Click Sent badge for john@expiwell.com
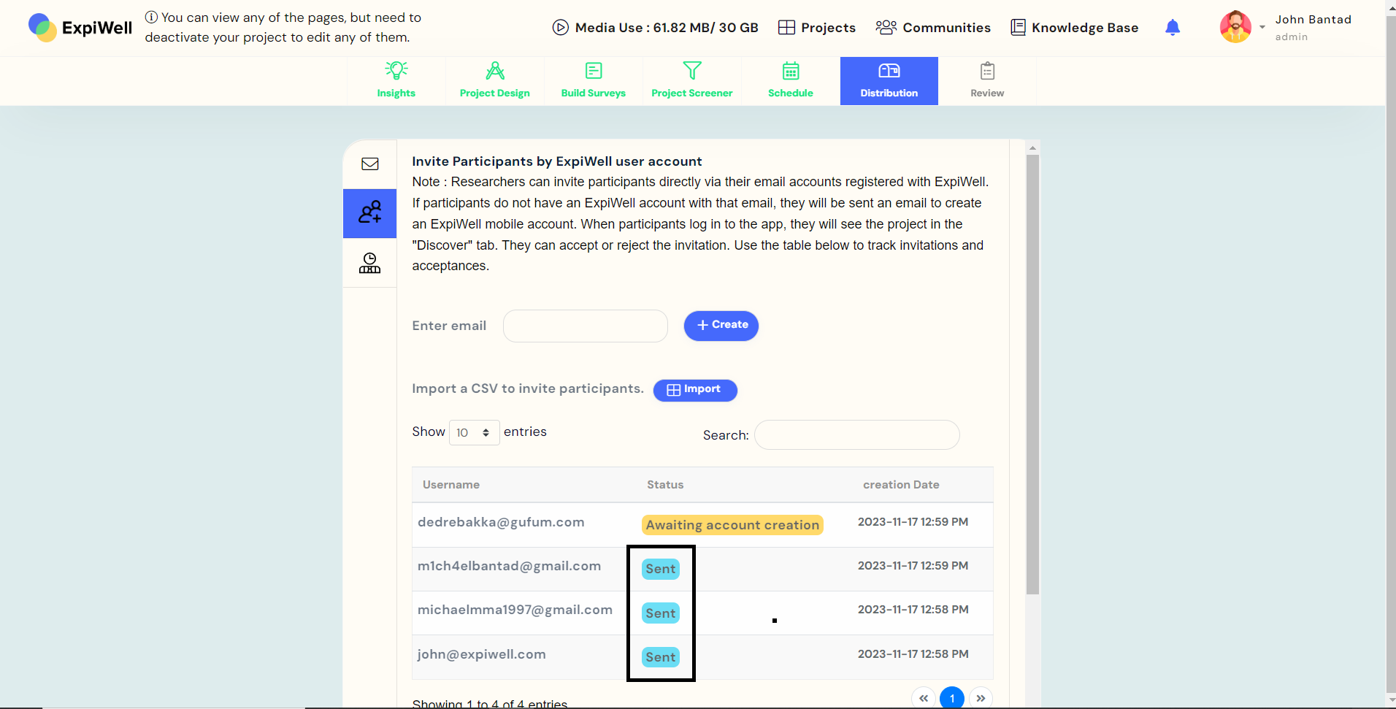The width and height of the screenshot is (1396, 709). (661, 657)
